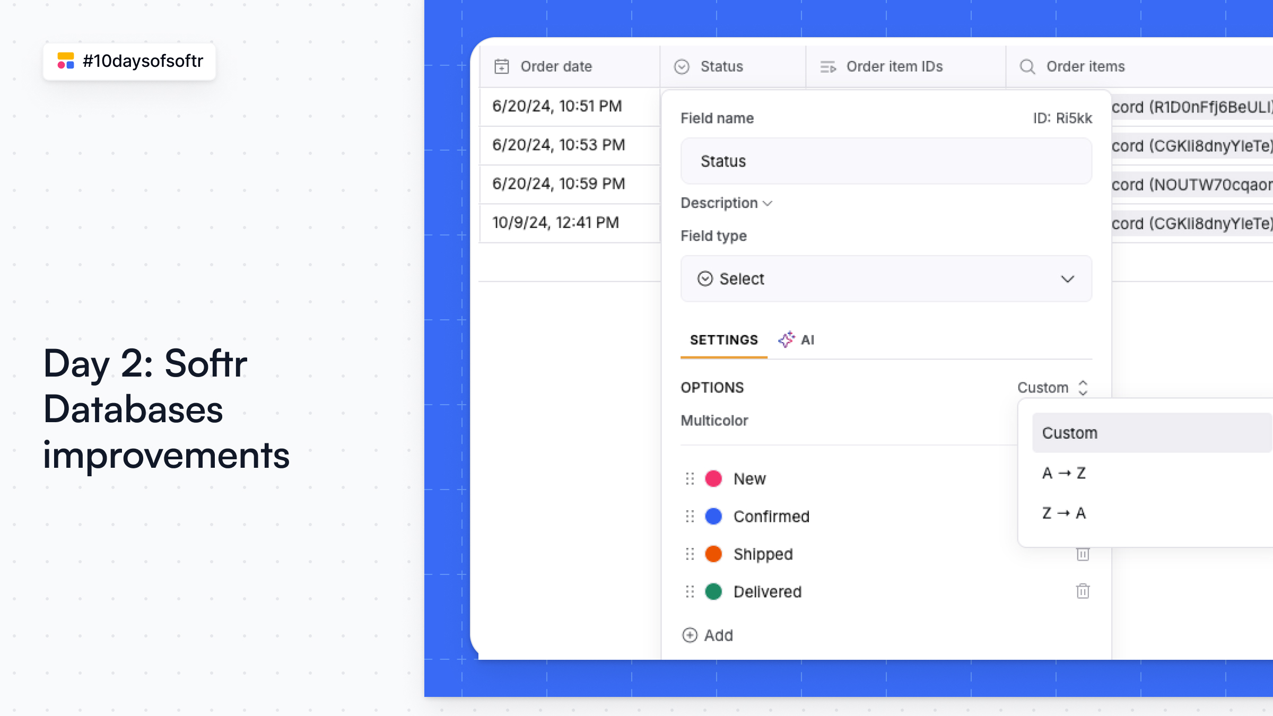Click the select icon in Field type box
Viewport: 1273px width, 716px height.
point(705,279)
